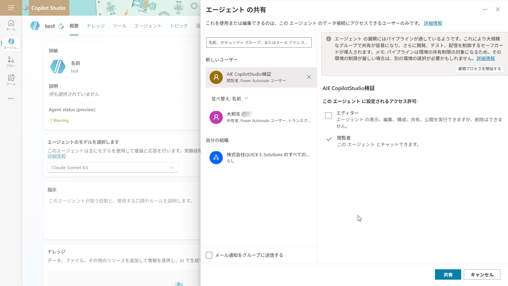
Task: Click the icon next to test title
Action: [x=61, y=26]
